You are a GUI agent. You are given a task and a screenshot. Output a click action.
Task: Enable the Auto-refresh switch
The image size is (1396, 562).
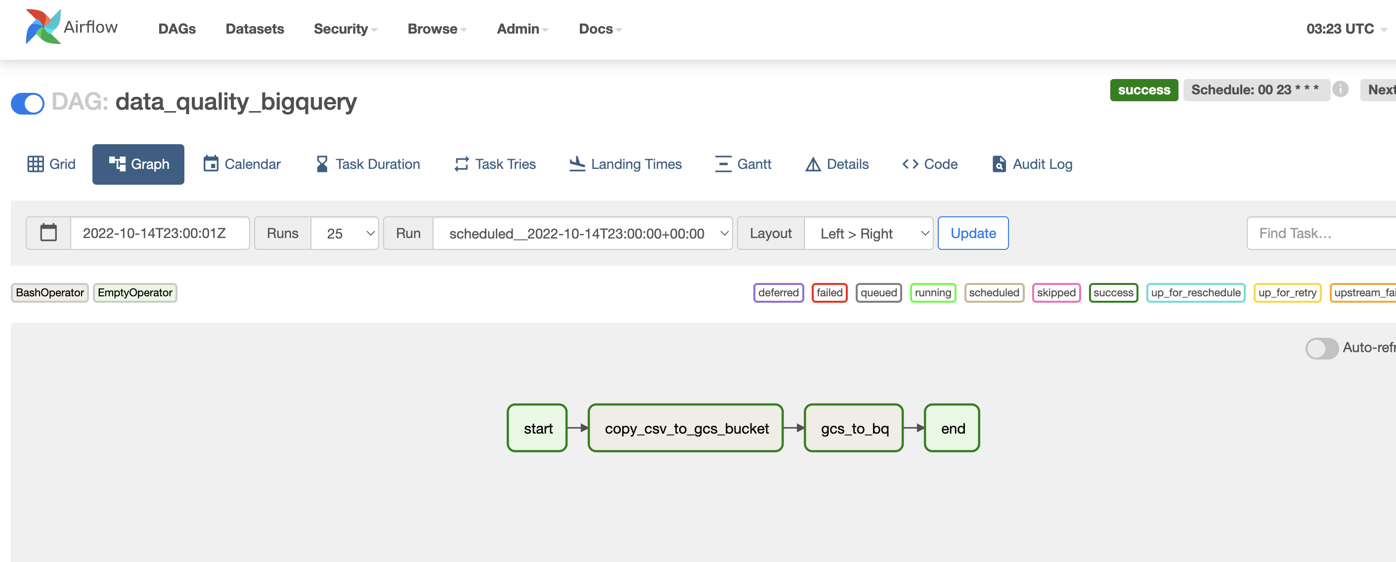(x=1321, y=348)
